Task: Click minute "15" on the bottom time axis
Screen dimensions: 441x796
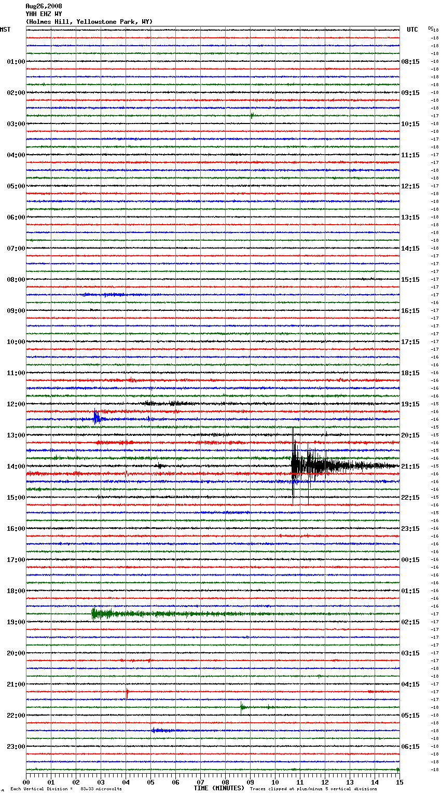Action: pyautogui.click(x=399, y=783)
